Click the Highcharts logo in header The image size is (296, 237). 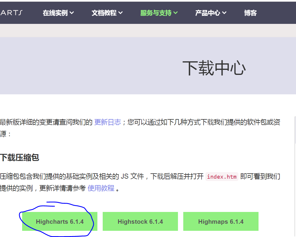coord(11,13)
